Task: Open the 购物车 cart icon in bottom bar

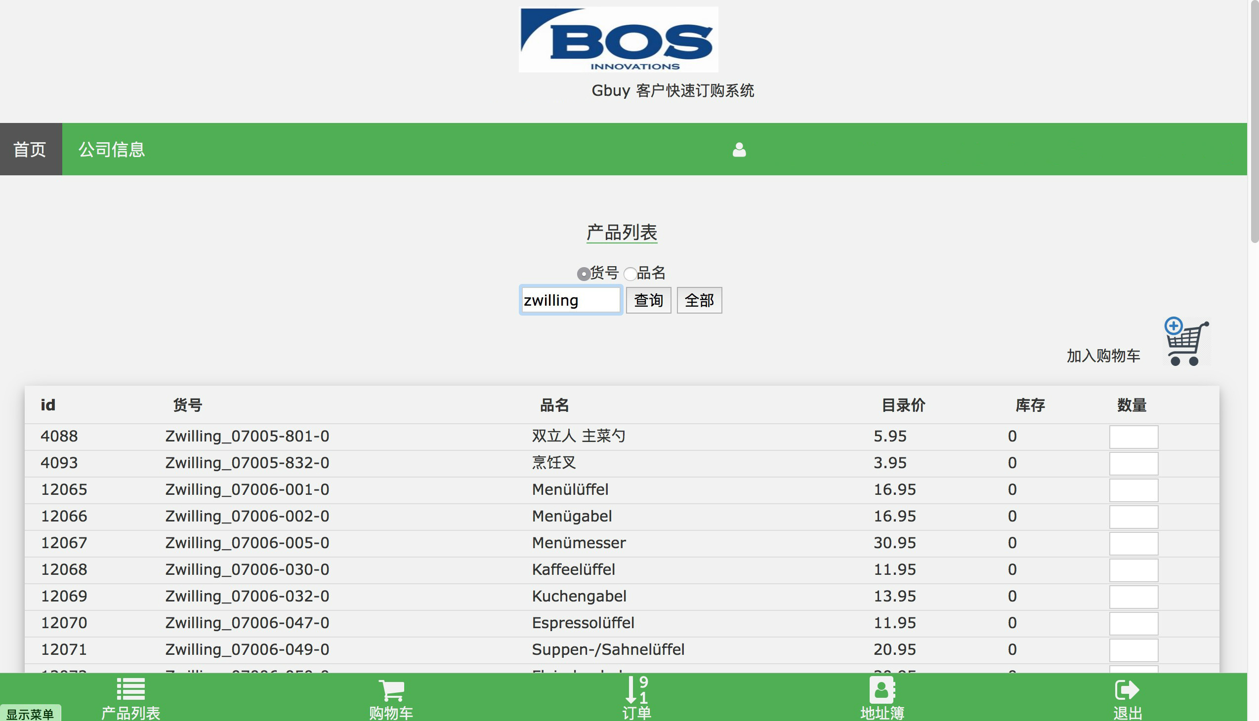Action: (391, 690)
